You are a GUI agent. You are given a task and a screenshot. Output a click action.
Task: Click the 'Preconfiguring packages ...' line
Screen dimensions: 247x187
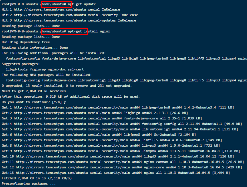(29, 184)
